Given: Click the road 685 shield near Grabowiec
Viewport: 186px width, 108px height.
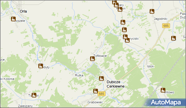Looking at the screenshot, I should 101,94.
